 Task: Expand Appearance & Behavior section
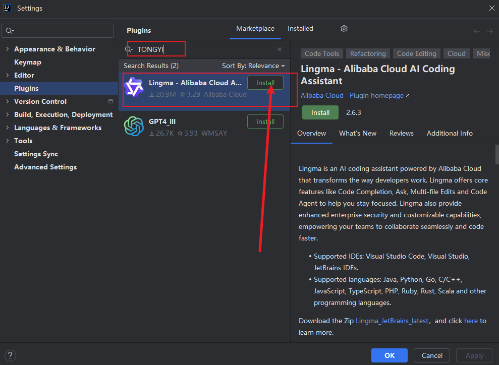[8, 48]
